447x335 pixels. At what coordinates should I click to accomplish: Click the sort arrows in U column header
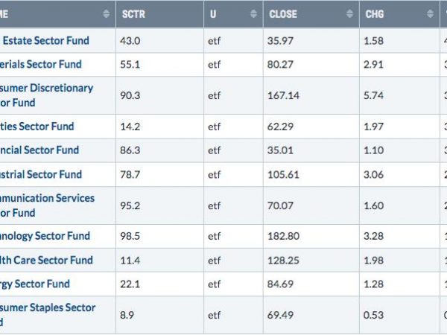tap(253, 13)
